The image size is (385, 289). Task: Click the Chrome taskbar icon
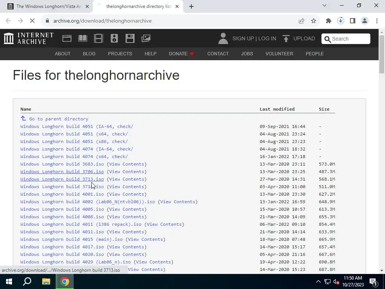coord(65,281)
